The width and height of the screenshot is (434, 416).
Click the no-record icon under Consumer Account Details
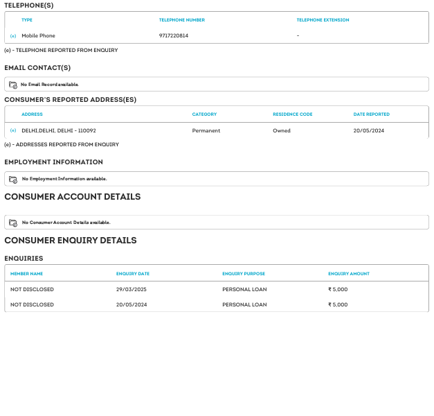(13, 223)
